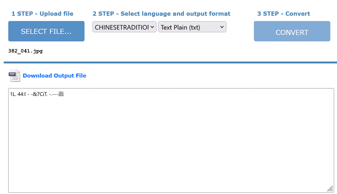Open the Text Plain (txt) format dropdown
The image size is (337, 194).
(x=192, y=27)
